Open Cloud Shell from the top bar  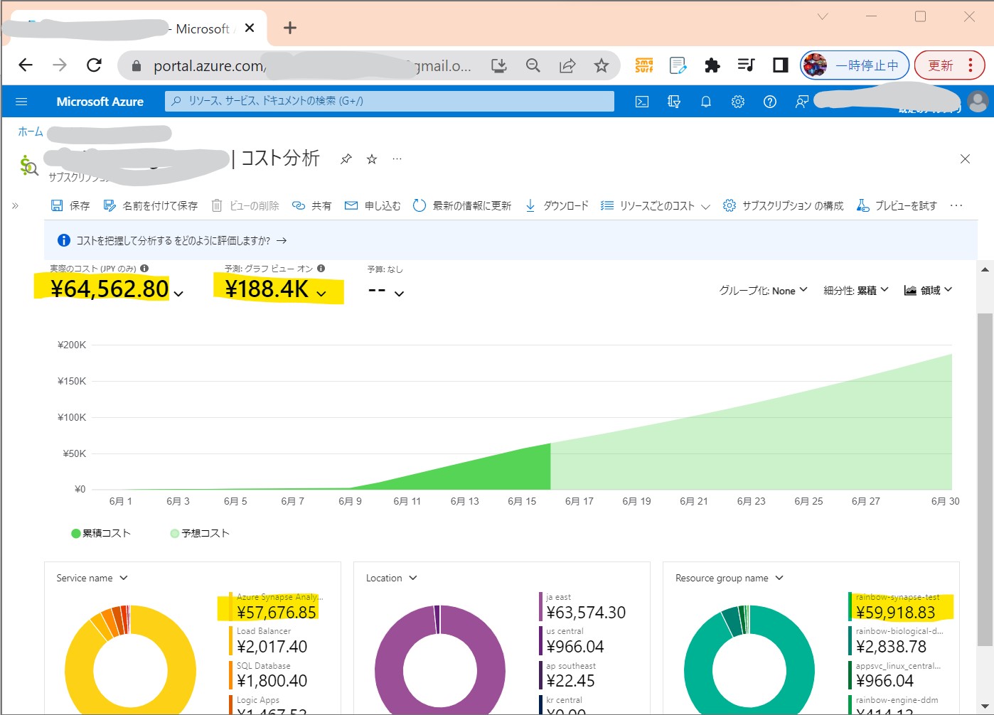(x=642, y=102)
